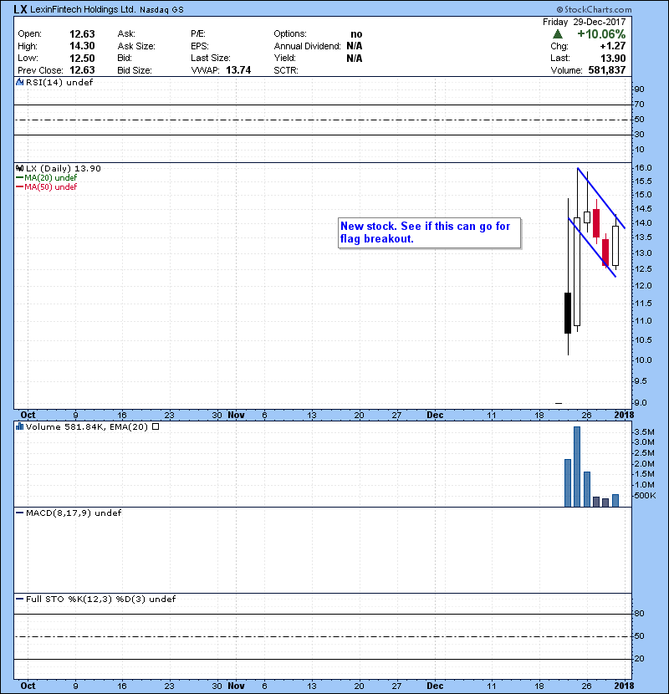This screenshot has height=694, width=669.
Task: Click the tallest volume bar
Action: tap(577, 467)
